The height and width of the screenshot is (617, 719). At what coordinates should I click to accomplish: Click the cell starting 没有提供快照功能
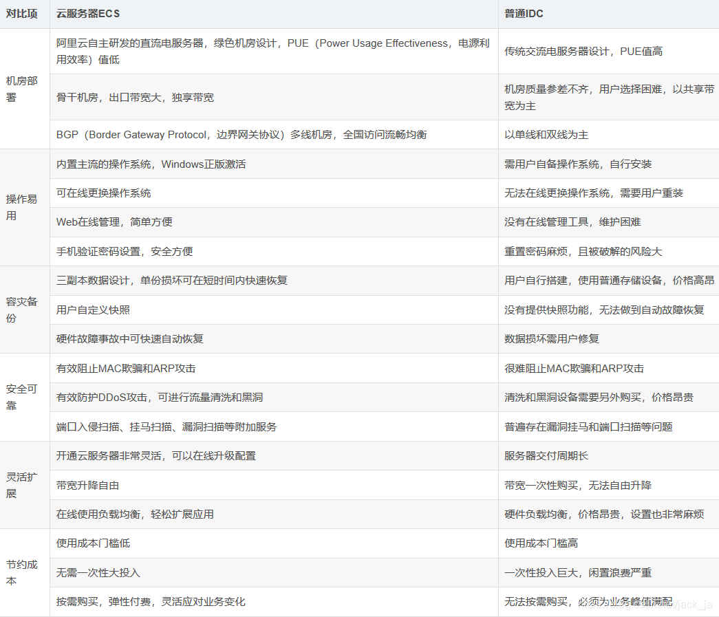[x=609, y=310]
